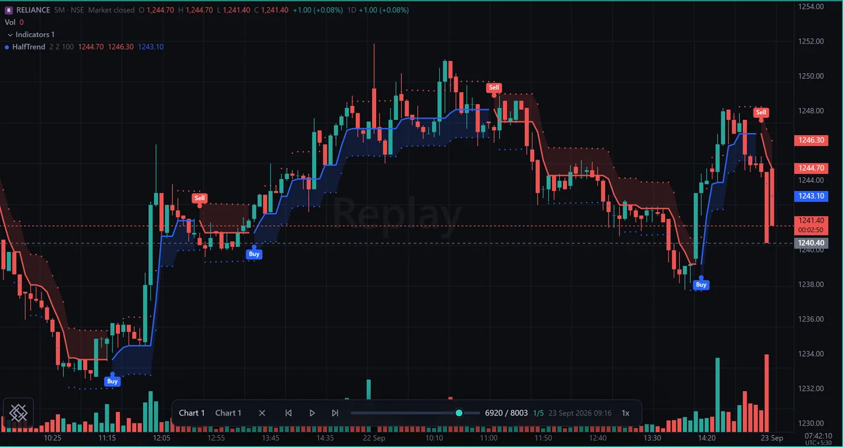Step back one bar in replay
Viewport: 843px width, 447px height.
coord(288,413)
